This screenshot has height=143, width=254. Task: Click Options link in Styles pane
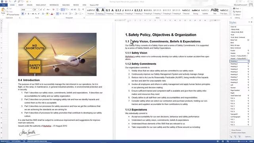248,137
